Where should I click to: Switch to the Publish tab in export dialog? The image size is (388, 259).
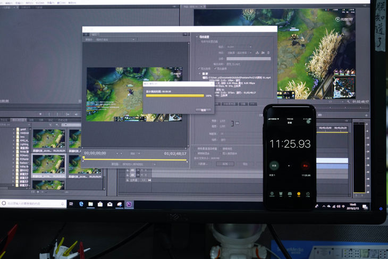(252, 104)
